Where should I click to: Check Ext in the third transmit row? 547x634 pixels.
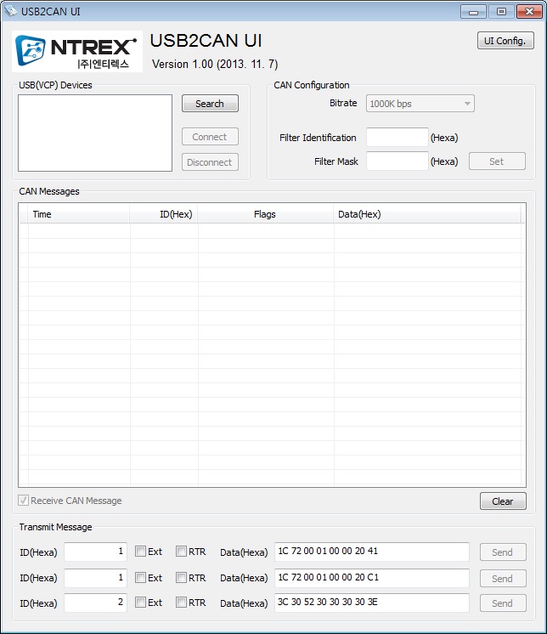[140, 603]
